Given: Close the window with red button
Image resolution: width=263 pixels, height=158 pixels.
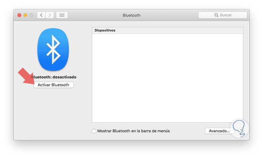Looking at the screenshot, I should 19,15.
